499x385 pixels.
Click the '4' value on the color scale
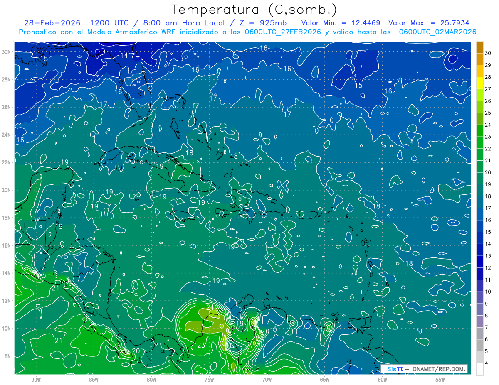487,363
